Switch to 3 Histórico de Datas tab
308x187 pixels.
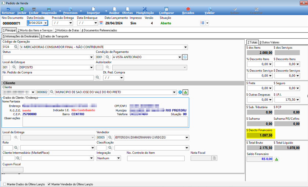click(67, 30)
